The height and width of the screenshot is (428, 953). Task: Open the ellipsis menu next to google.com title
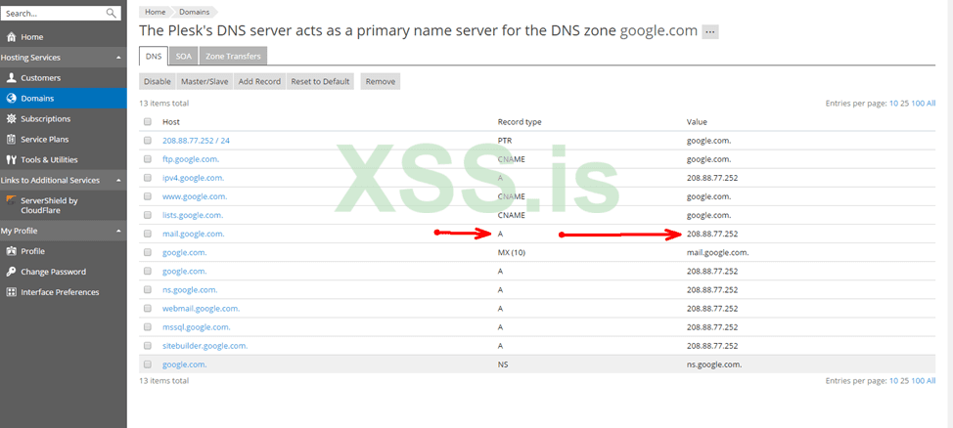[x=710, y=32]
